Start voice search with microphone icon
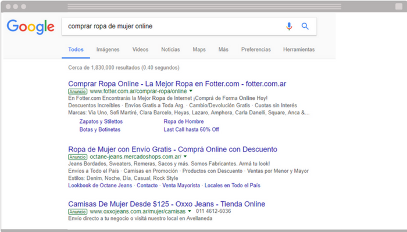 289,26
